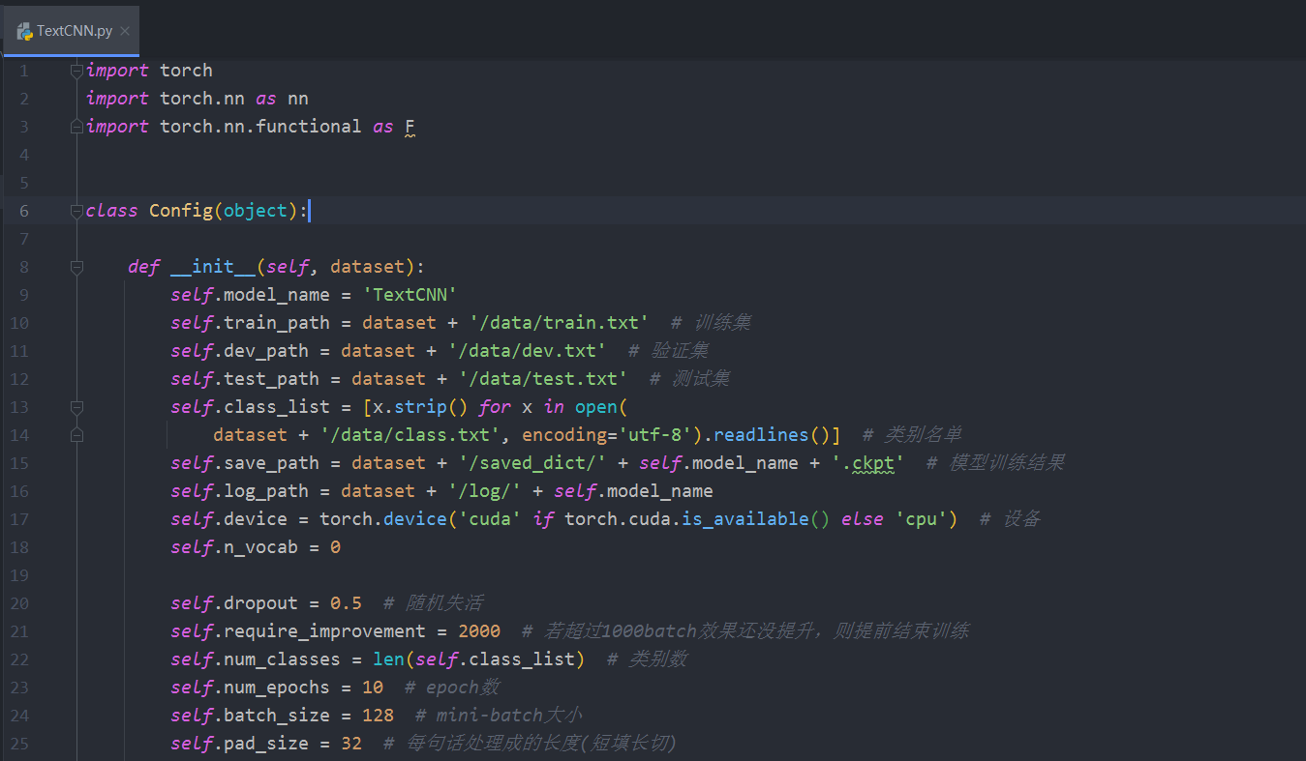Screen dimensions: 1306x761
Task: Click 'num_classes' attribute name
Action: point(282,659)
